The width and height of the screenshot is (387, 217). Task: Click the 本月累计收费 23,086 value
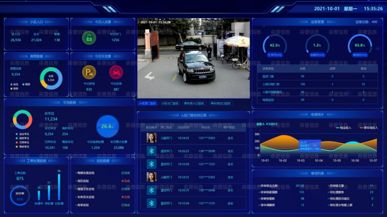[119, 147]
